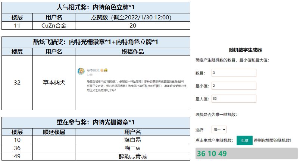
Task: Select the 醉韵灬青城 username cell
Action: pos(132,156)
